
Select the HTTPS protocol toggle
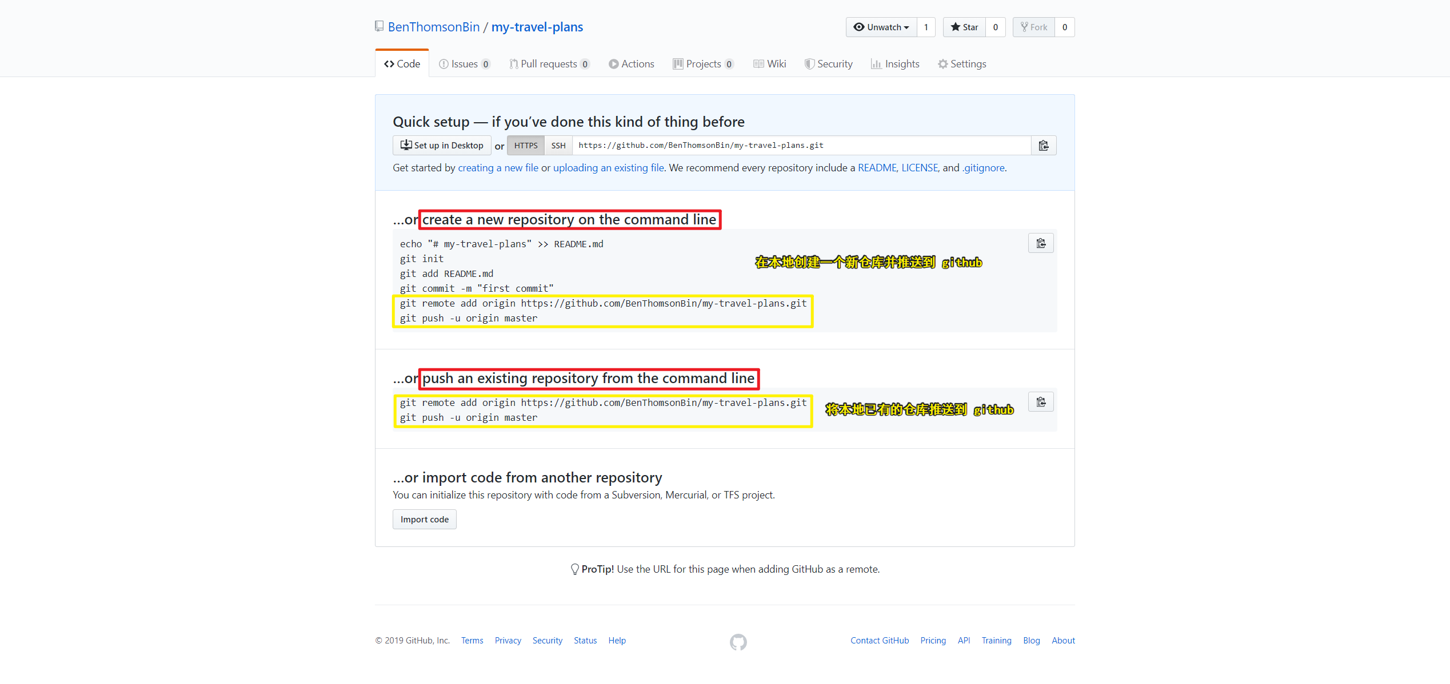pyautogui.click(x=526, y=146)
